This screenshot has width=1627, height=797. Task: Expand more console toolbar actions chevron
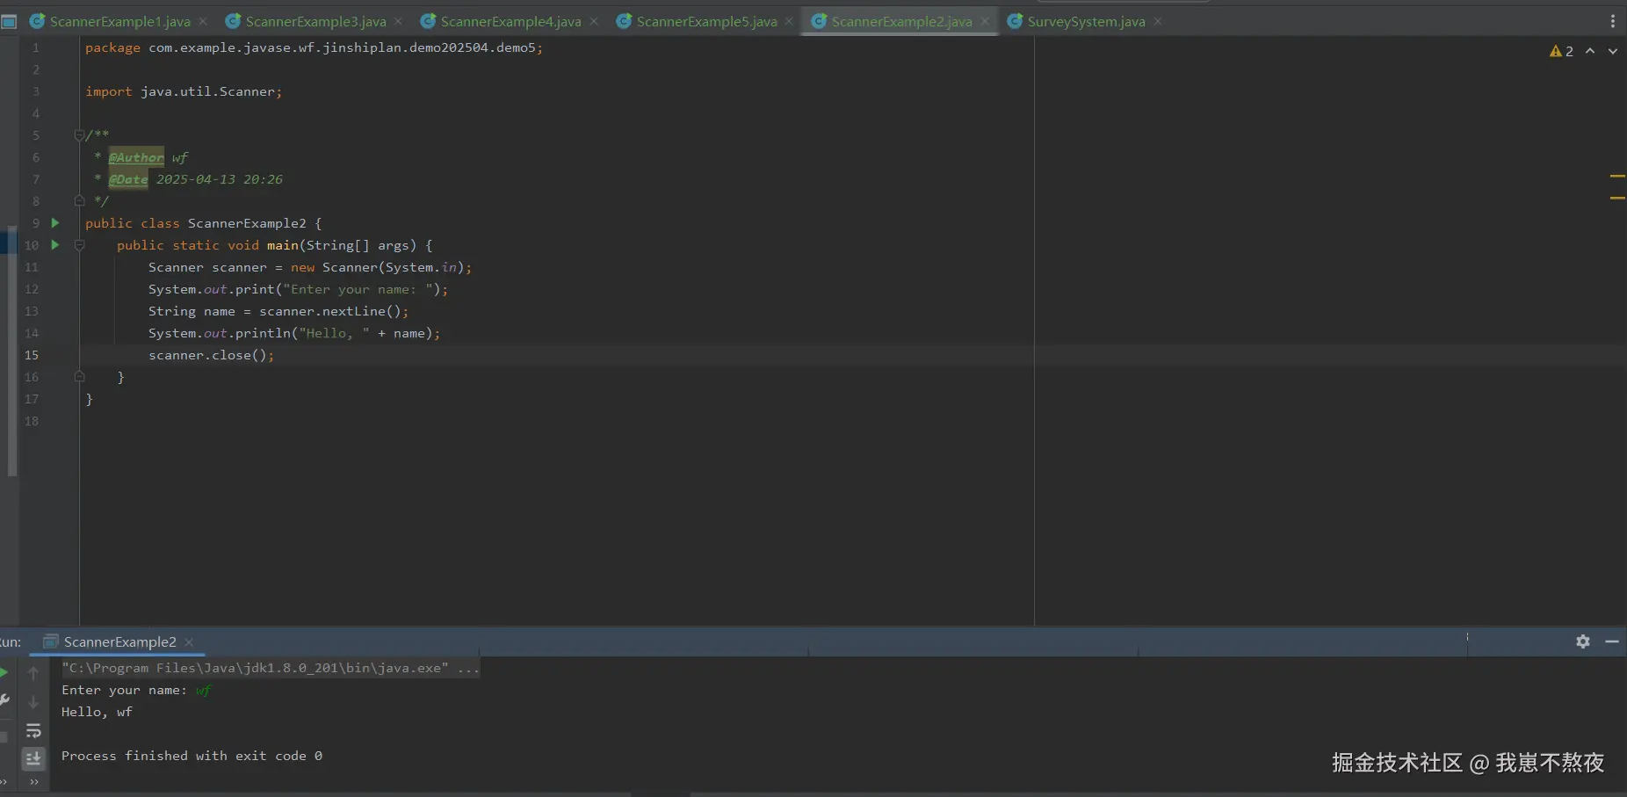coord(34,781)
